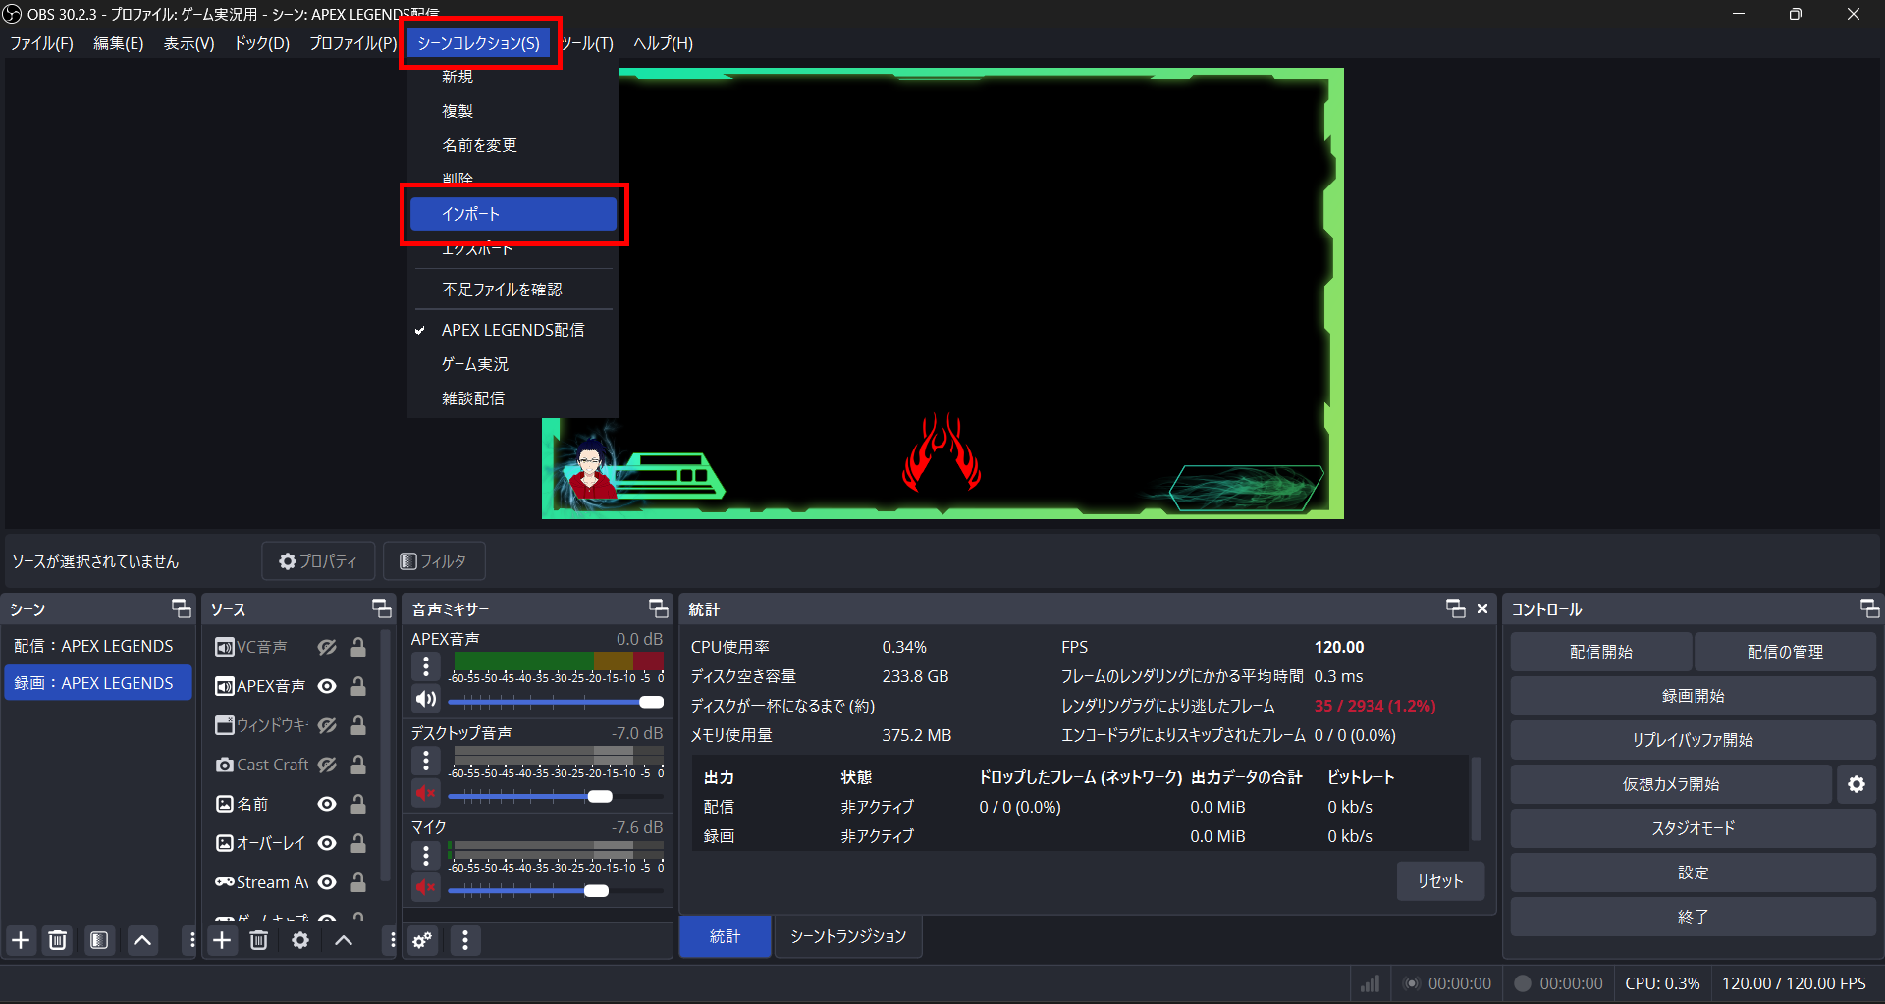Hide the Stream Avatars source
The image size is (1885, 1004).
click(327, 882)
